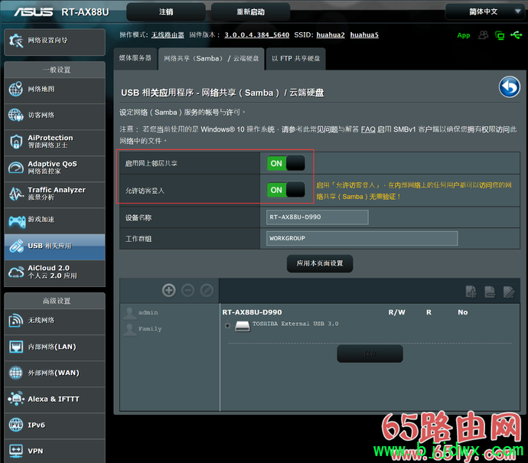Select RT-AX88U-D990 in folder list
The width and height of the screenshot is (528, 463).
click(252, 312)
